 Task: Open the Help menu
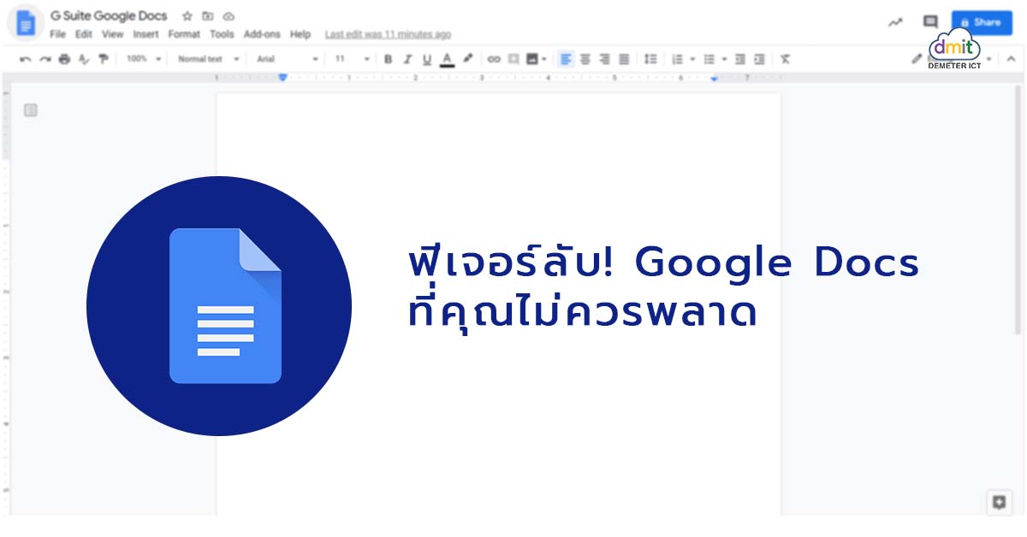(x=300, y=34)
